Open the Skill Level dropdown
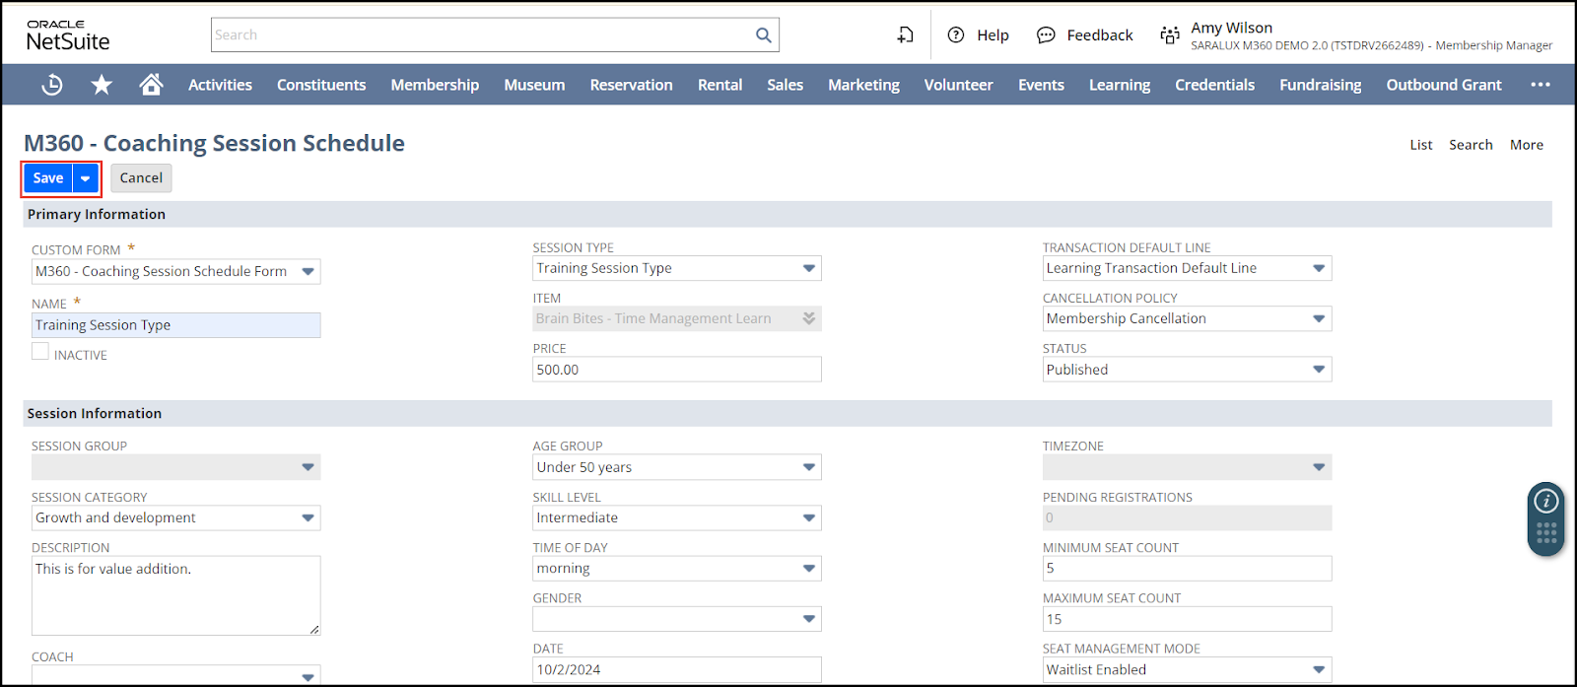This screenshot has width=1577, height=687. tap(676, 517)
